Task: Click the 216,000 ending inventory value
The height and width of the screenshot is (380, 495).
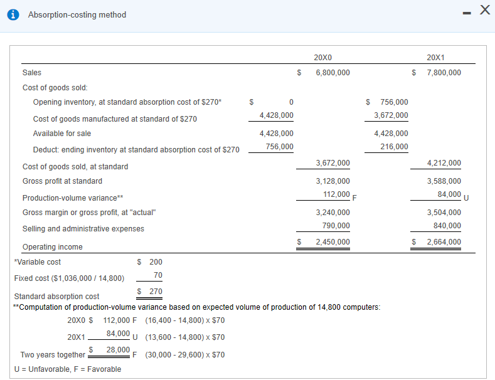Action: (394, 147)
